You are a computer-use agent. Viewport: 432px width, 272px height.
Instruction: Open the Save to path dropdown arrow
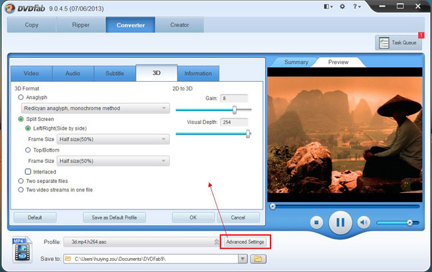243,259
